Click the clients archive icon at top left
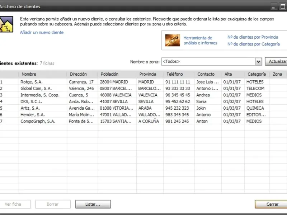The image size is (287, 215). click(6, 24)
